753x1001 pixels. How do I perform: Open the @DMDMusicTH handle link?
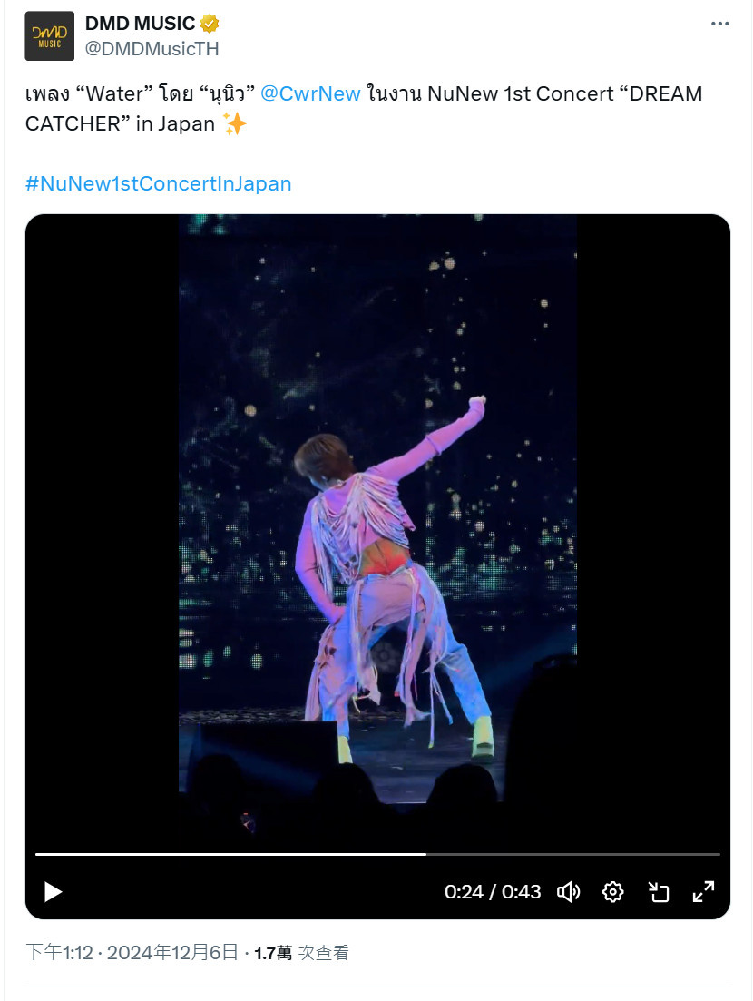click(x=152, y=49)
